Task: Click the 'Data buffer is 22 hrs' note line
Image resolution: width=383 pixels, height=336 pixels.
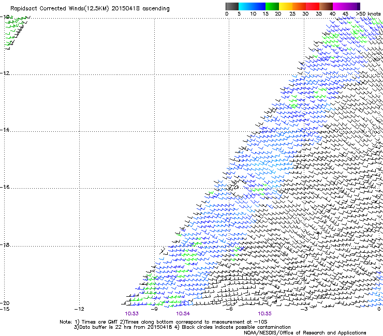Action: click(x=182, y=327)
